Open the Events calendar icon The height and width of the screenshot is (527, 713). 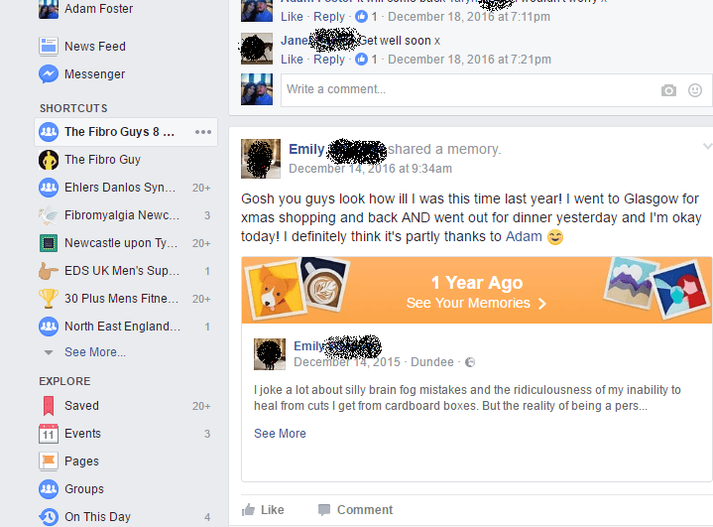point(49,434)
